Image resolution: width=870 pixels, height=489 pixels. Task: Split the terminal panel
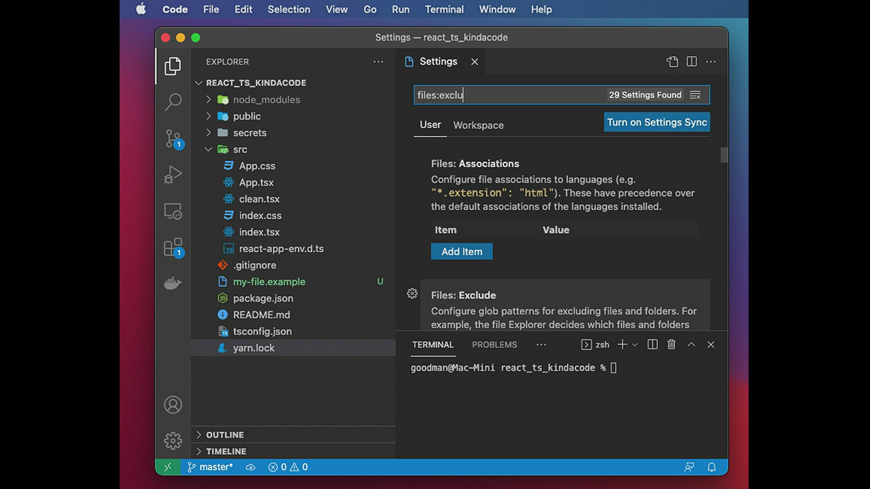(x=652, y=345)
